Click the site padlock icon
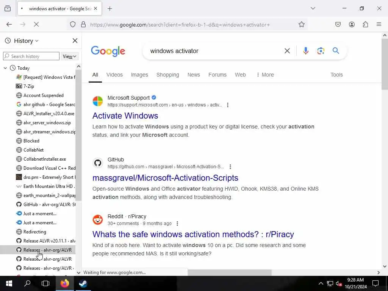388x291 pixels. click(x=83, y=24)
